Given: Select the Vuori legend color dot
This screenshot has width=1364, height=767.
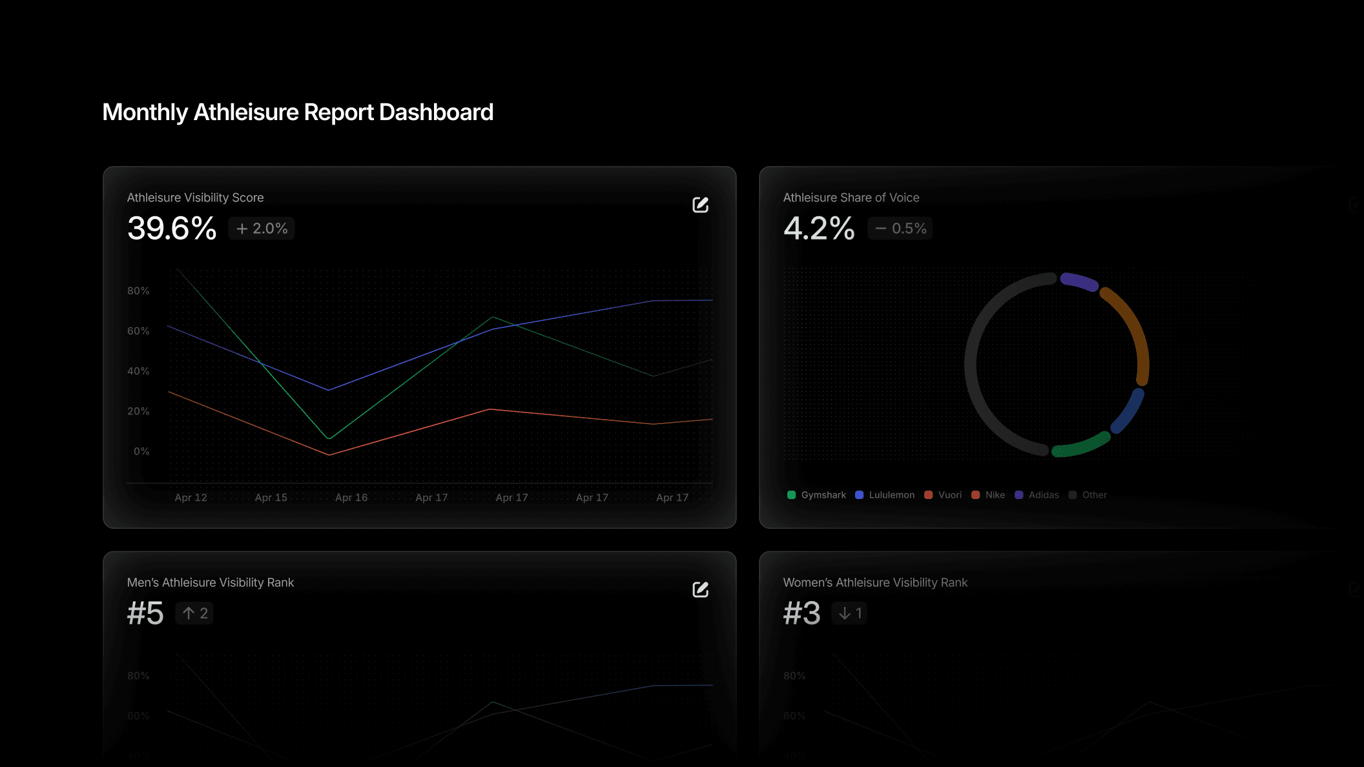Looking at the screenshot, I should pyautogui.click(x=928, y=495).
